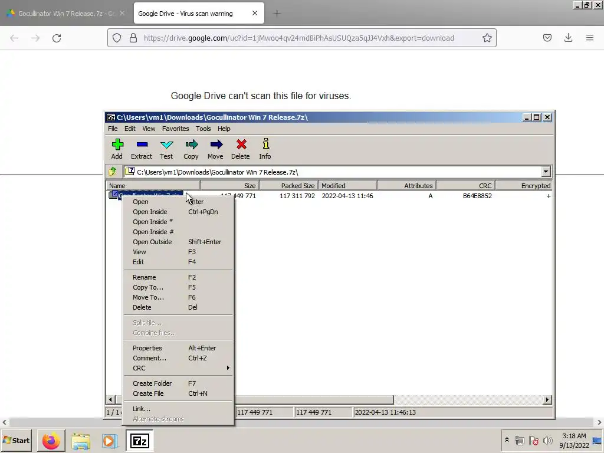Close the Virus scan warning tab
This screenshot has width=604, height=453.
tap(255, 13)
